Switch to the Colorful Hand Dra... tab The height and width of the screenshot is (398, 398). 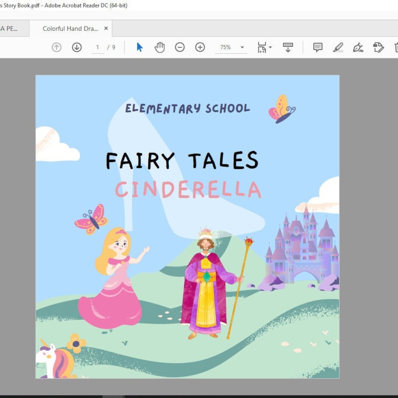tap(70, 28)
